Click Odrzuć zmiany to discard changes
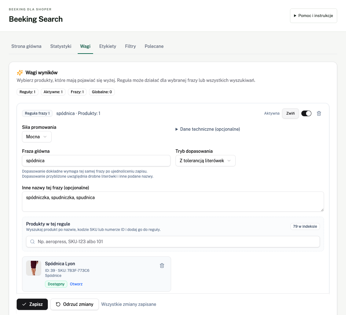The height and width of the screenshot is (315, 346). [x=74, y=304]
